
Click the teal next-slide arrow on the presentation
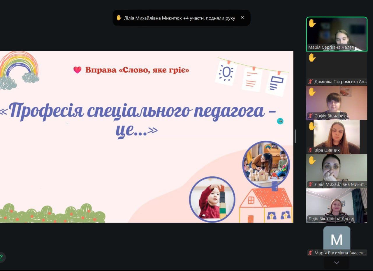click(x=280, y=121)
